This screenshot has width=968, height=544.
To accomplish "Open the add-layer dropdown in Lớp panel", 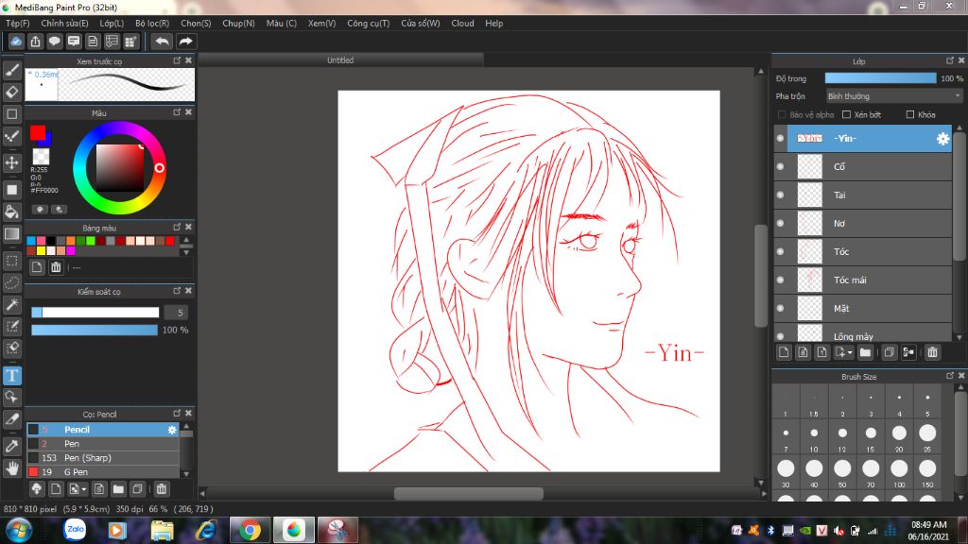I will point(844,352).
